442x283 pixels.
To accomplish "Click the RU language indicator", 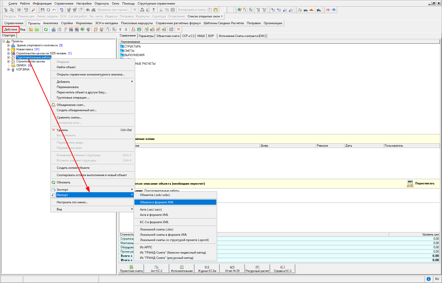I will [437, 279].
